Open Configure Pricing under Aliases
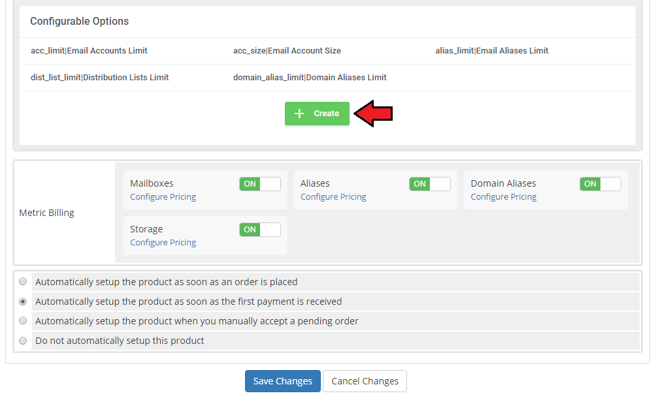The height and width of the screenshot is (402, 656). click(x=333, y=197)
